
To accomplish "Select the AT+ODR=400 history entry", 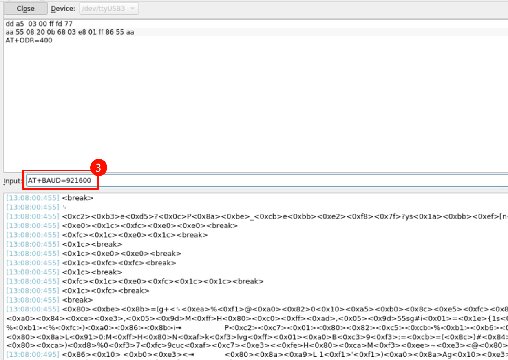I will tap(29, 40).
